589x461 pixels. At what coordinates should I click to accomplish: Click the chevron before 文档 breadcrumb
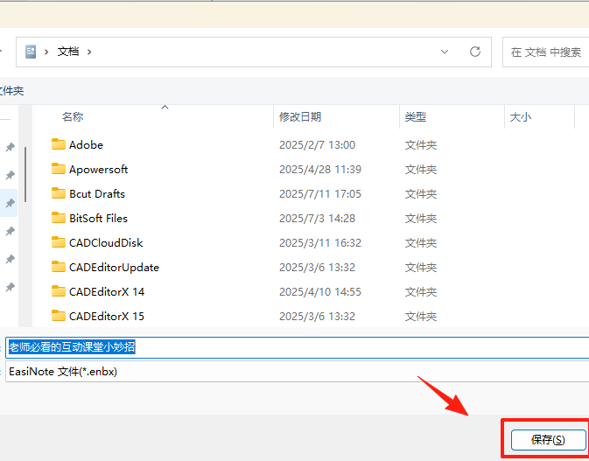(46, 52)
